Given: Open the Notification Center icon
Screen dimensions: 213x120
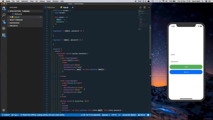Looking at the screenshot, I should tap(209, 1).
